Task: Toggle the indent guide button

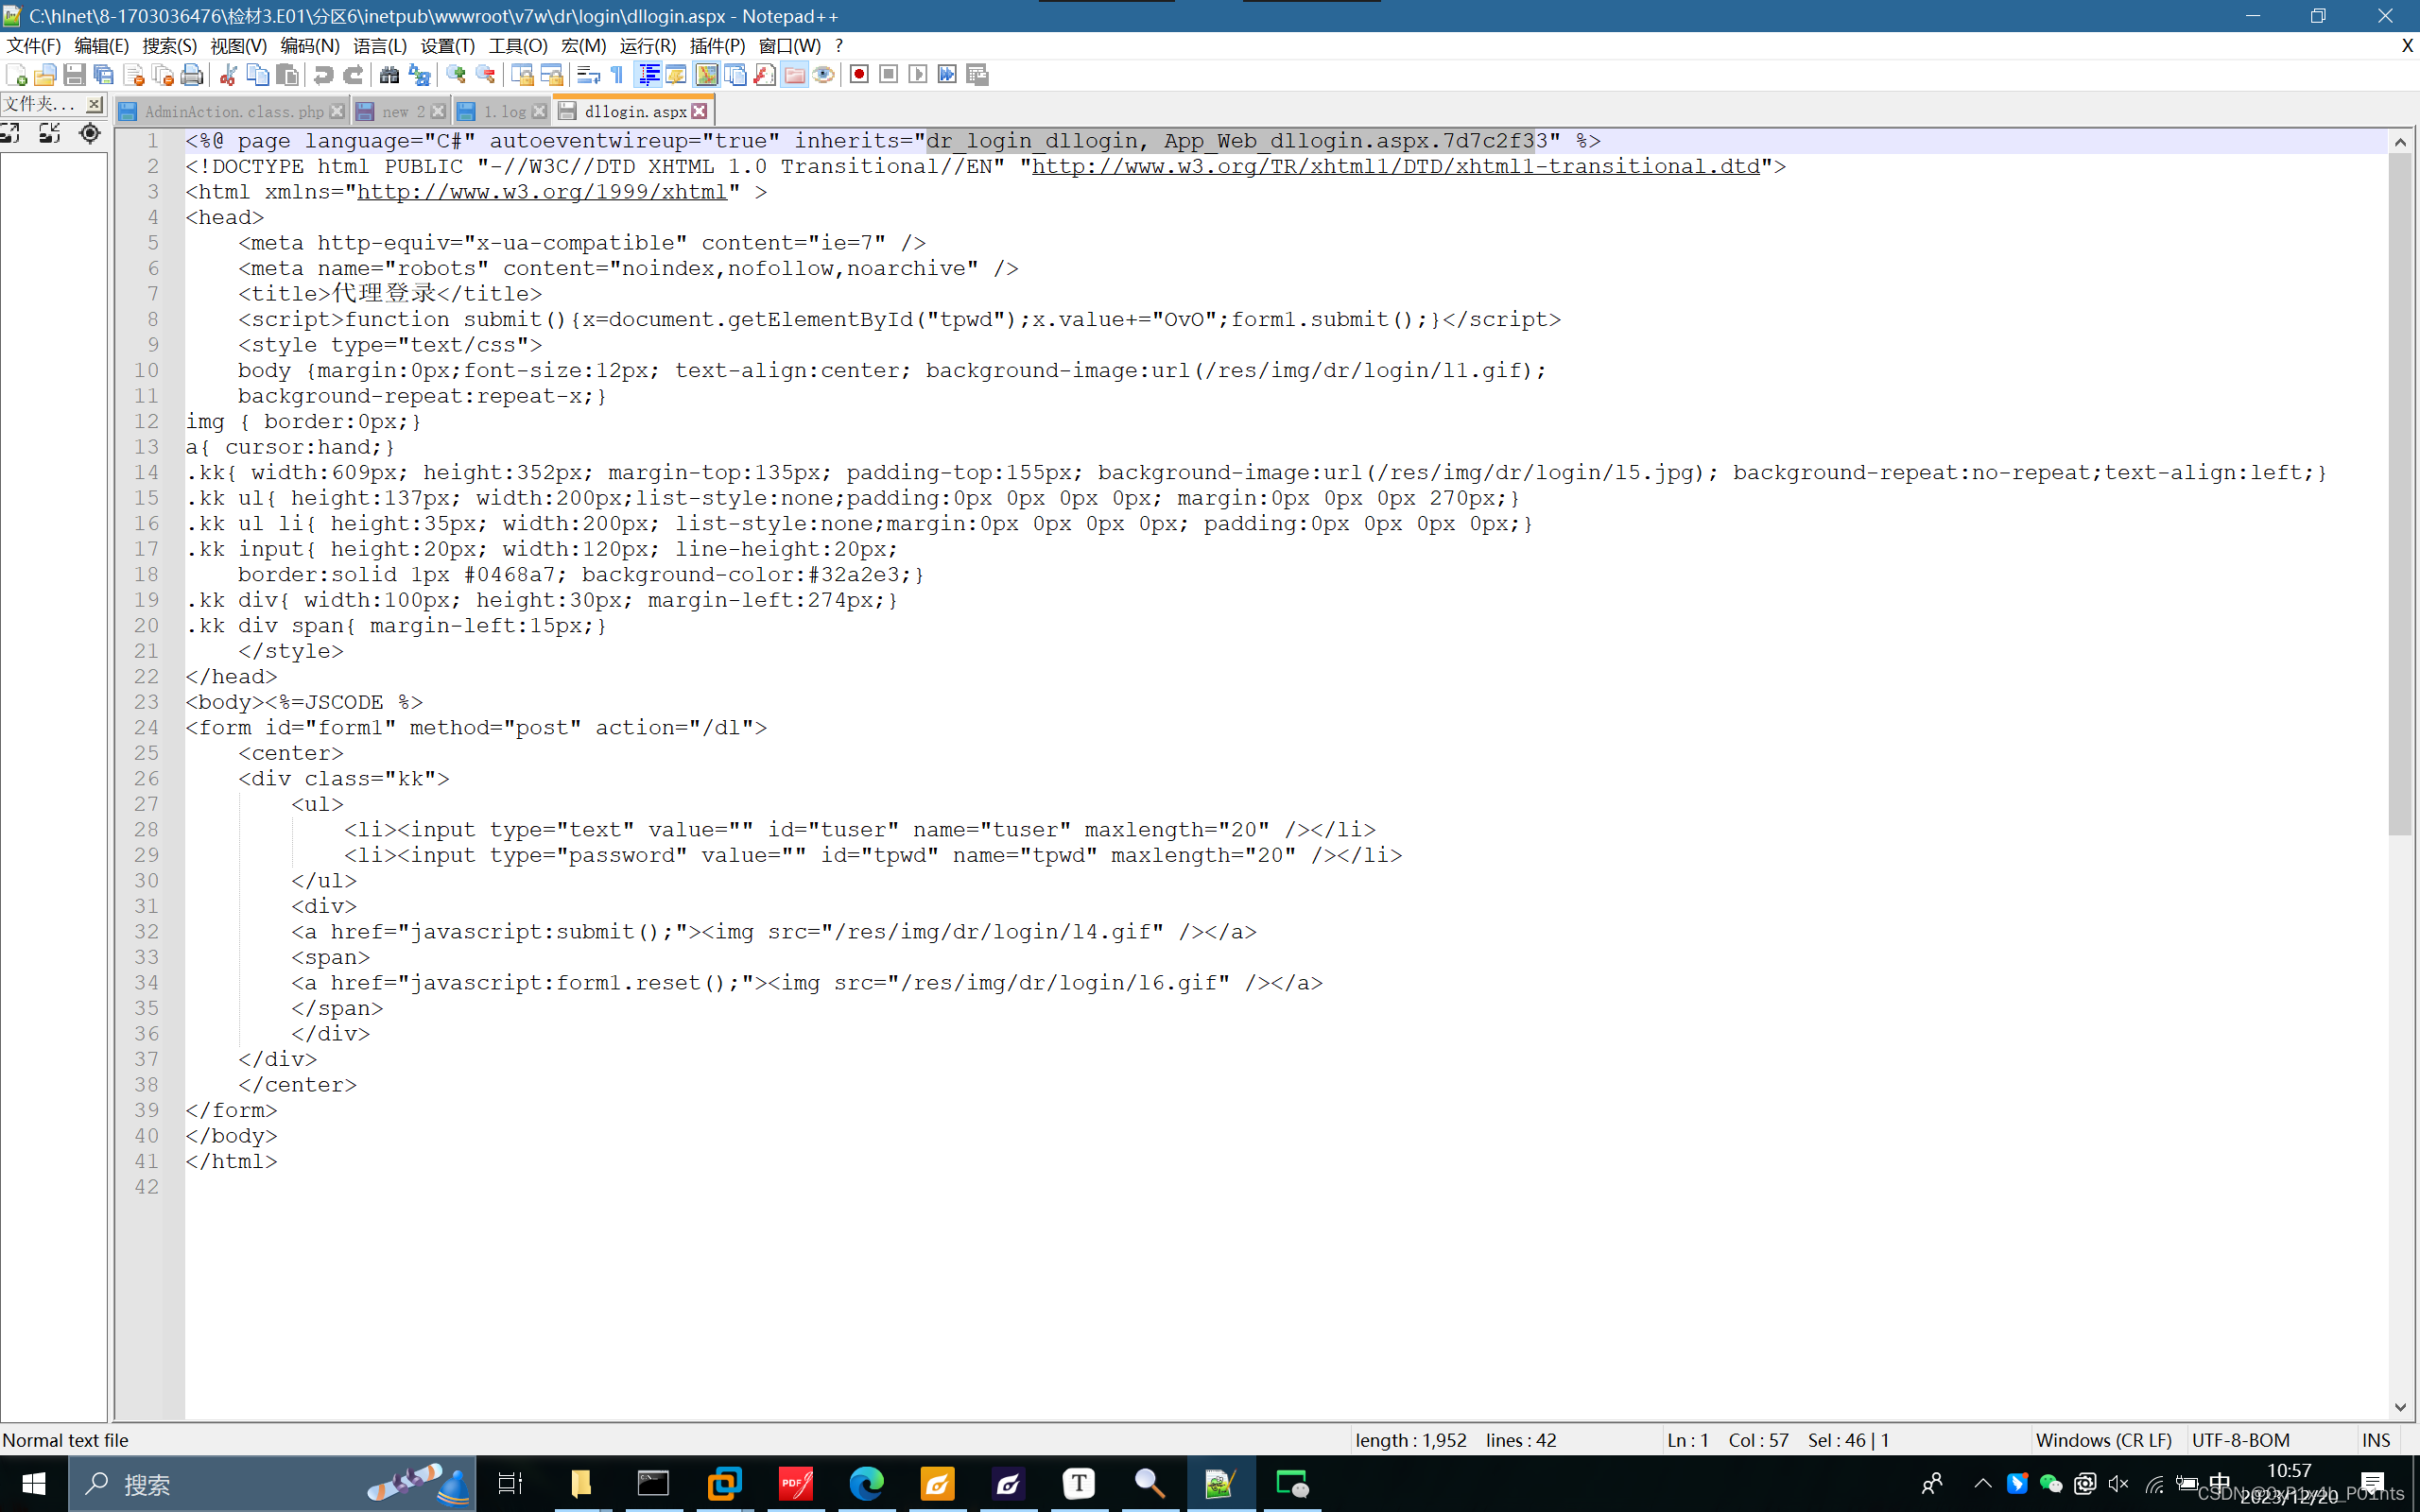Action: 648,75
